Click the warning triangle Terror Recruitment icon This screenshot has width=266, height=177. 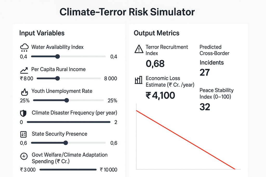[x=139, y=49]
